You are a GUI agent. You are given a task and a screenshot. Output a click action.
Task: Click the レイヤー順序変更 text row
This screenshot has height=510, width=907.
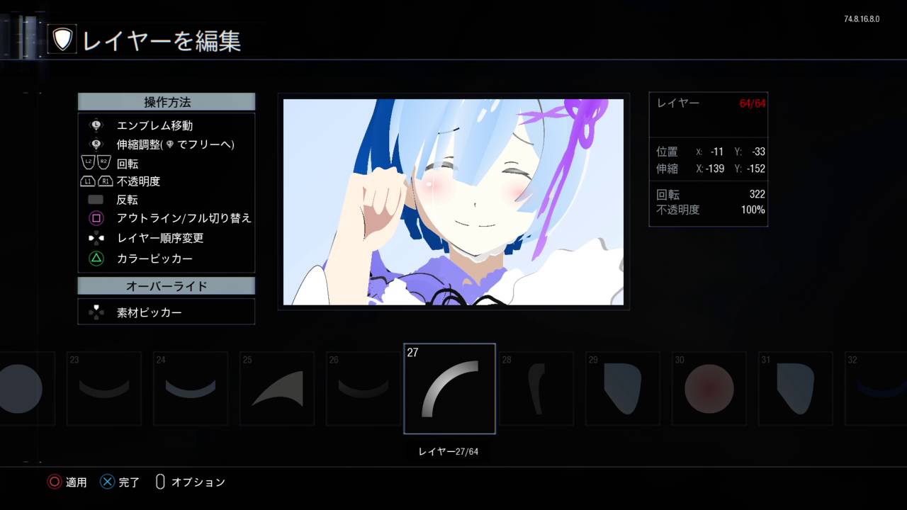[x=160, y=238]
